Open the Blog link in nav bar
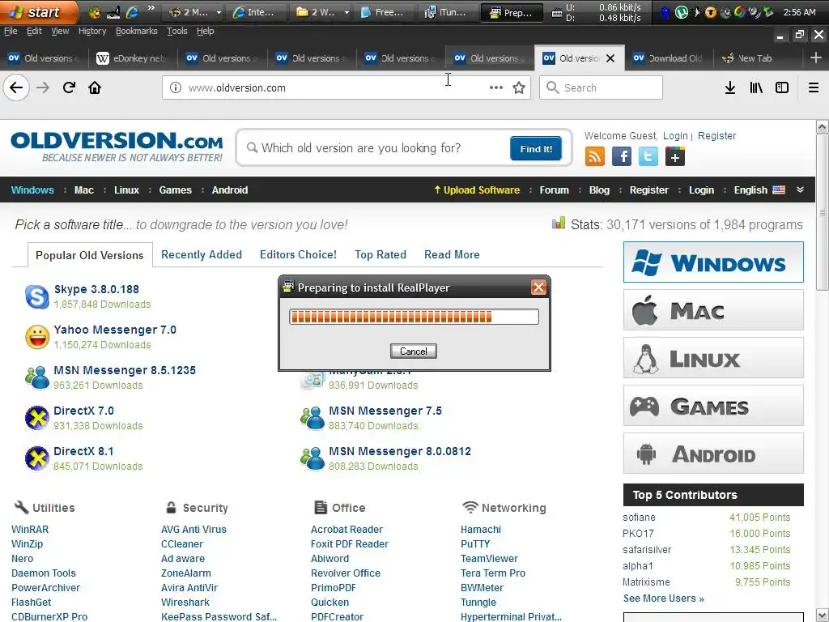The height and width of the screenshot is (622, 829). click(599, 190)
